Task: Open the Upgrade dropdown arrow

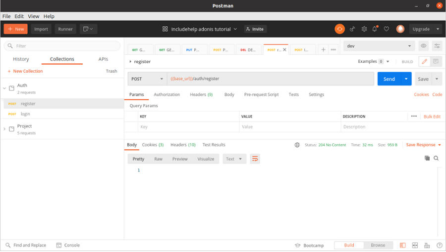Action: click(x=438, y=29)
